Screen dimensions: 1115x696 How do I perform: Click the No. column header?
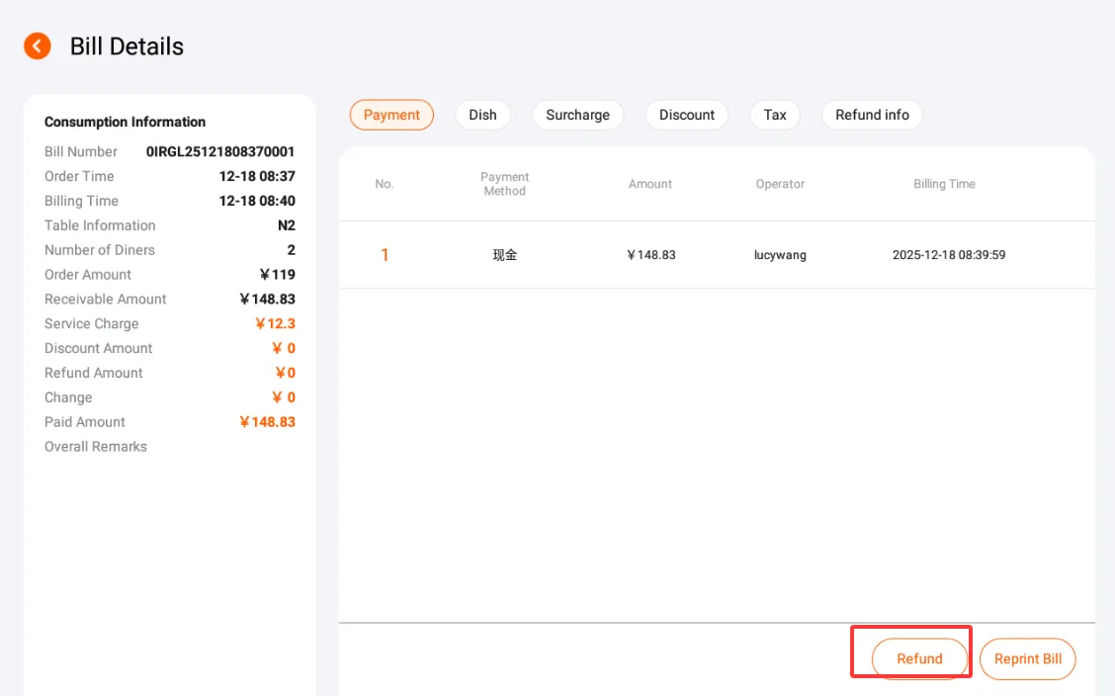[384, 184]
